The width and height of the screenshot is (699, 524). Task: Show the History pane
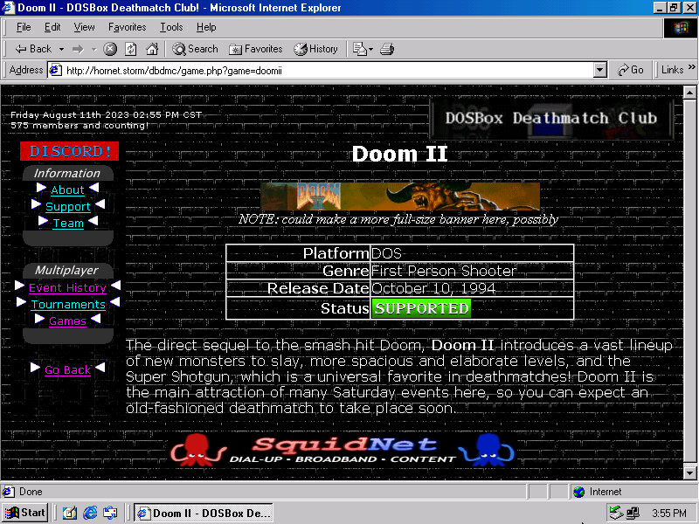coord(315,49)
